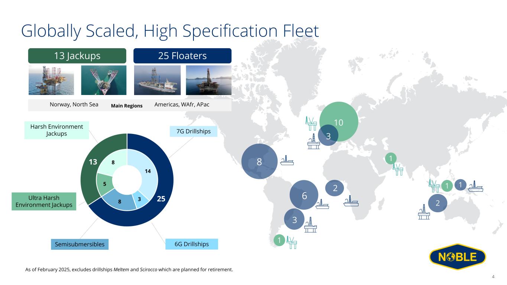Open the first jackup rig photo
Image resolution: width=507 pixels, height=285 pixels.
[x=51, y=80]
